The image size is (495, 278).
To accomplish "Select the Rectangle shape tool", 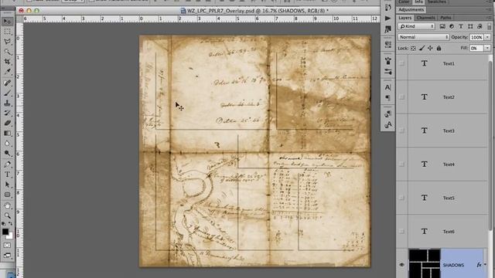I will pos(7,195).
